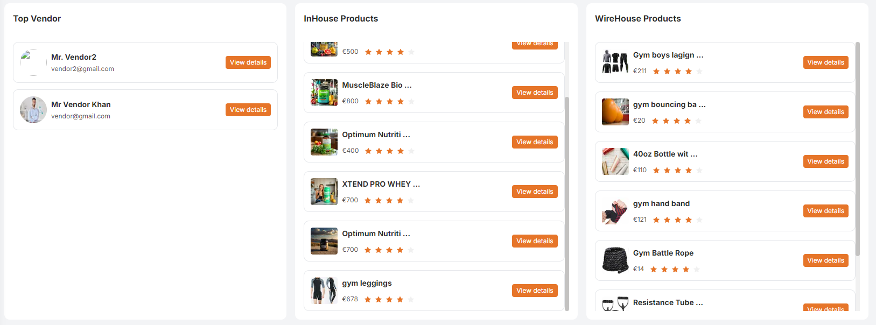Image resolution: width=876 pixels, height=325 pixels.
Task: Click the gym hand band picture
Action: coord(615,211)
